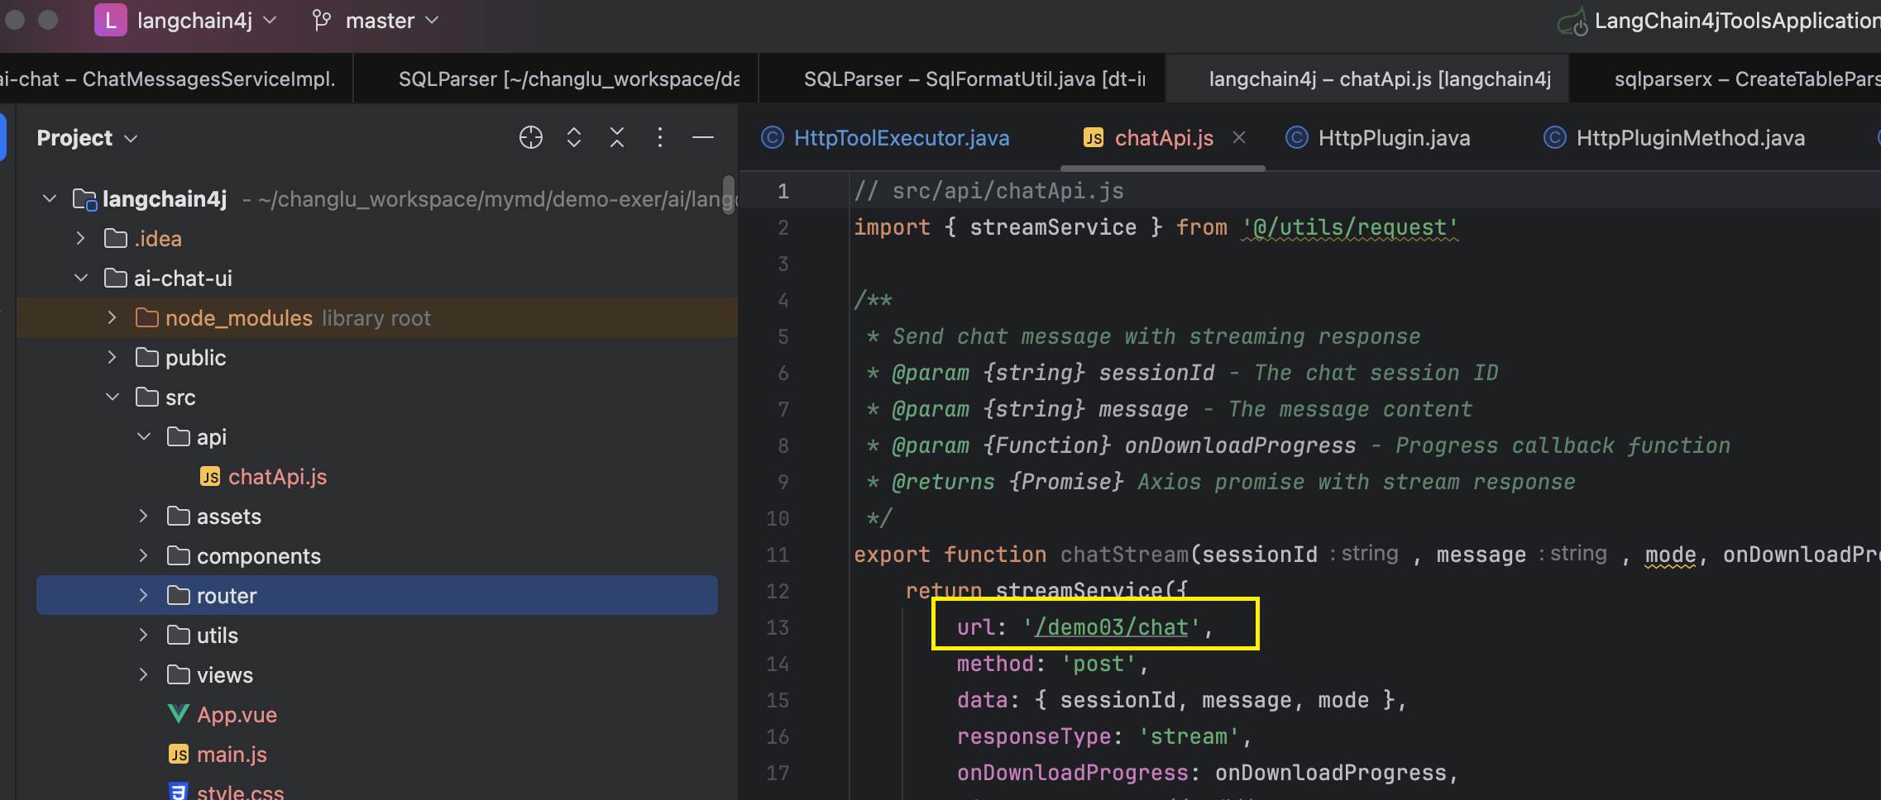Expand the views folder

tap(143, 674)
